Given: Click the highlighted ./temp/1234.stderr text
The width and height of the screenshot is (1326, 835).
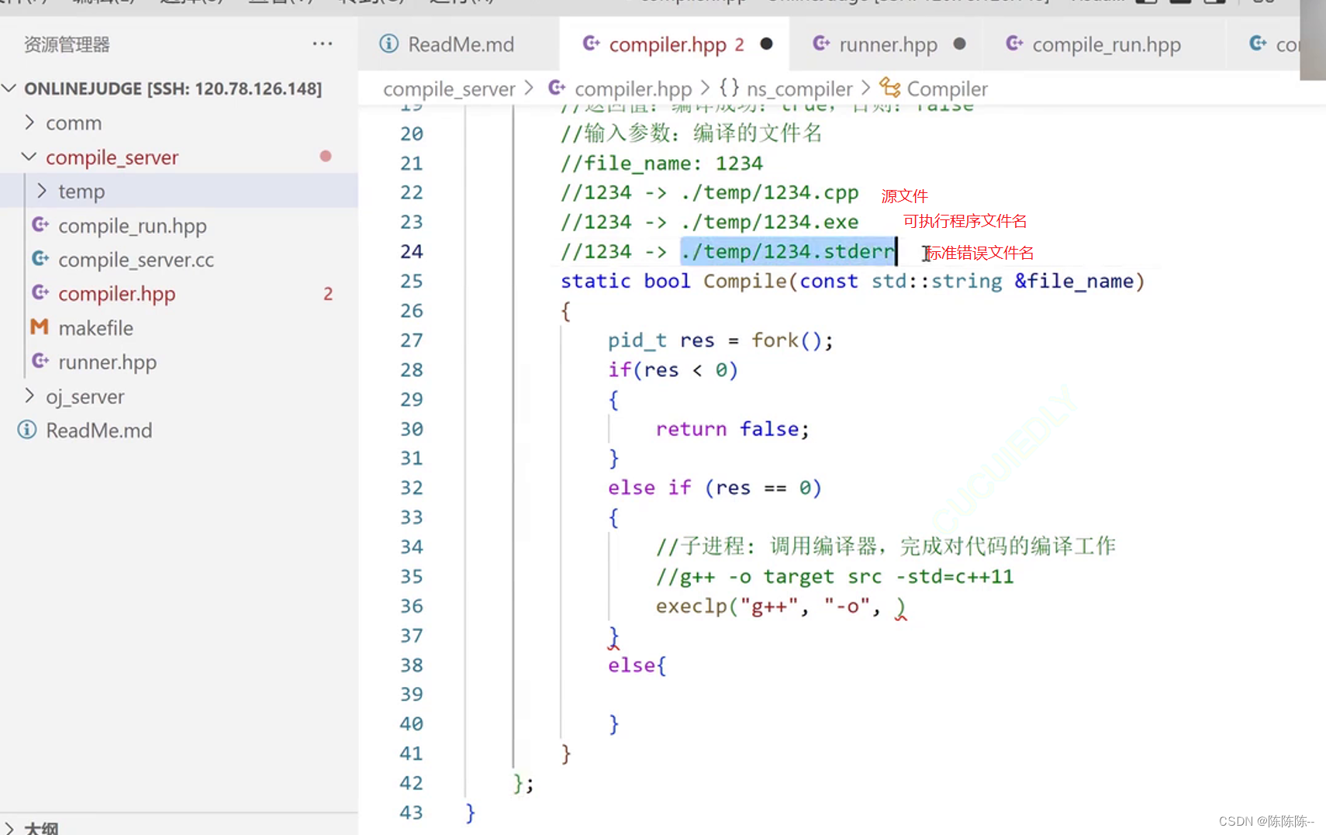Looking at the screenshot, I should (x=789, y=251).
